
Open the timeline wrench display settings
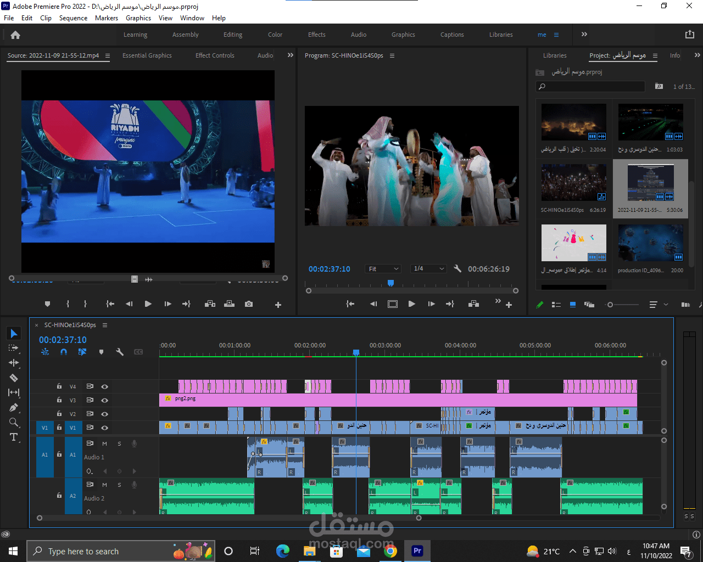click(x=120, y=352)
